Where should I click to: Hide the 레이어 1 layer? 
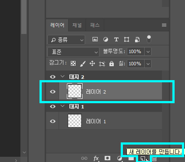click(x=53, y=121)
